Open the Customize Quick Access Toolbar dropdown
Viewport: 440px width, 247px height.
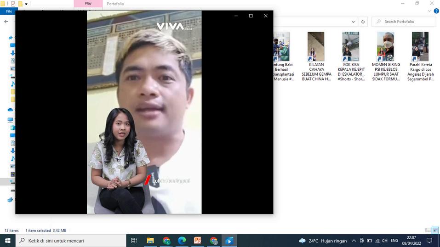(26, 4)
